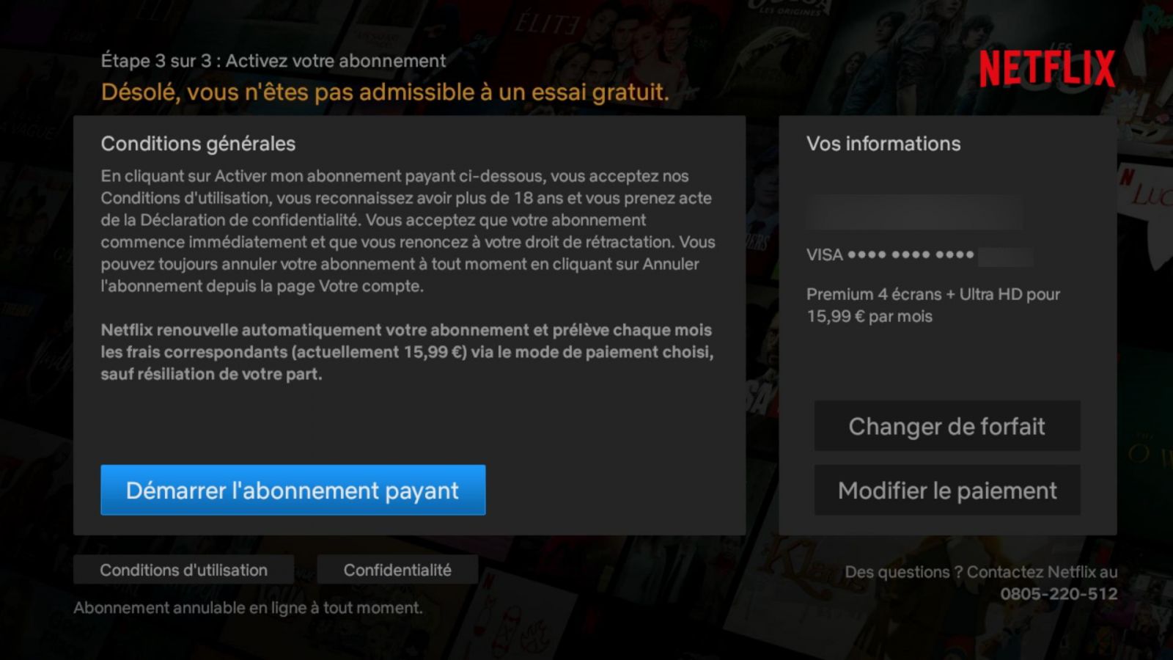Click the VISA card number line

[x=919, y=256]
